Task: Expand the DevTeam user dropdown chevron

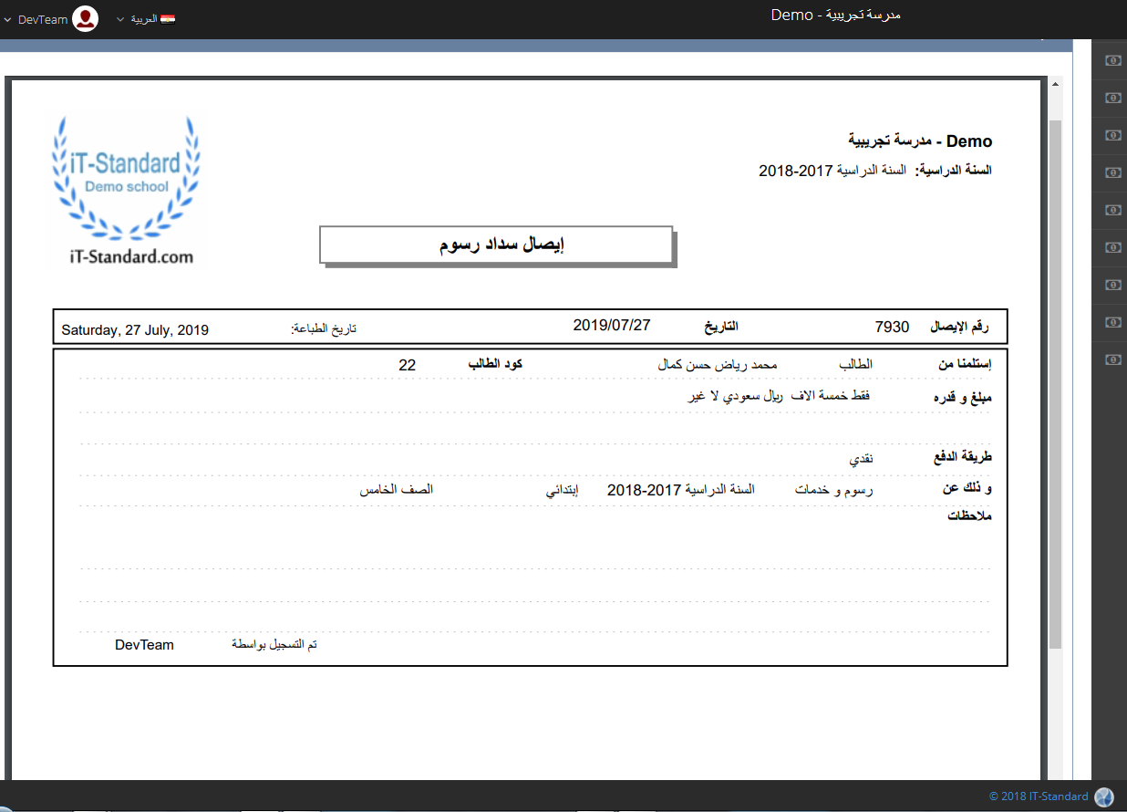Action: click(7, 19)
